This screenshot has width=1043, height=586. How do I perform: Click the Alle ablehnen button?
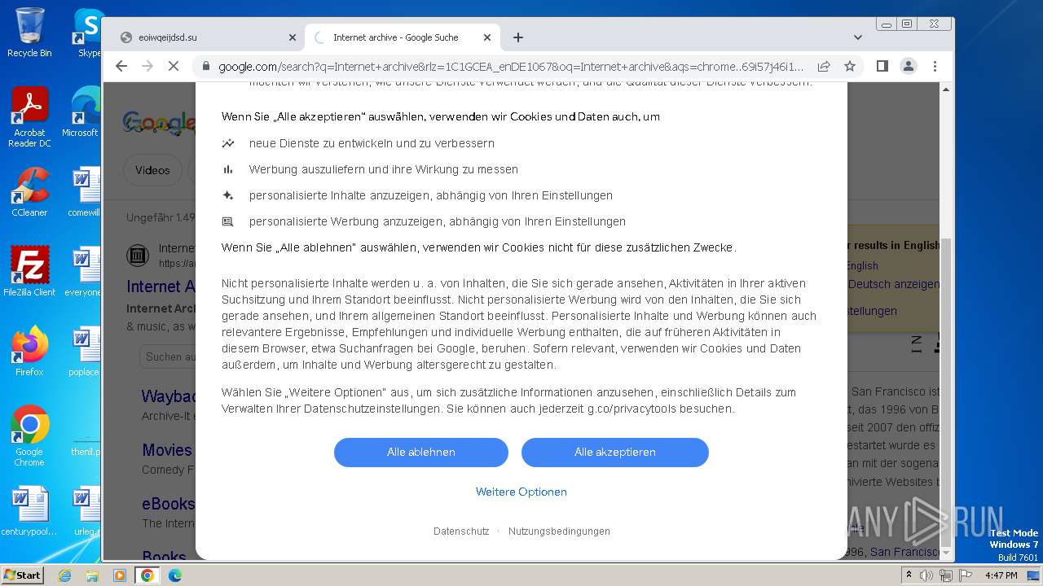(x=421, y=453)
